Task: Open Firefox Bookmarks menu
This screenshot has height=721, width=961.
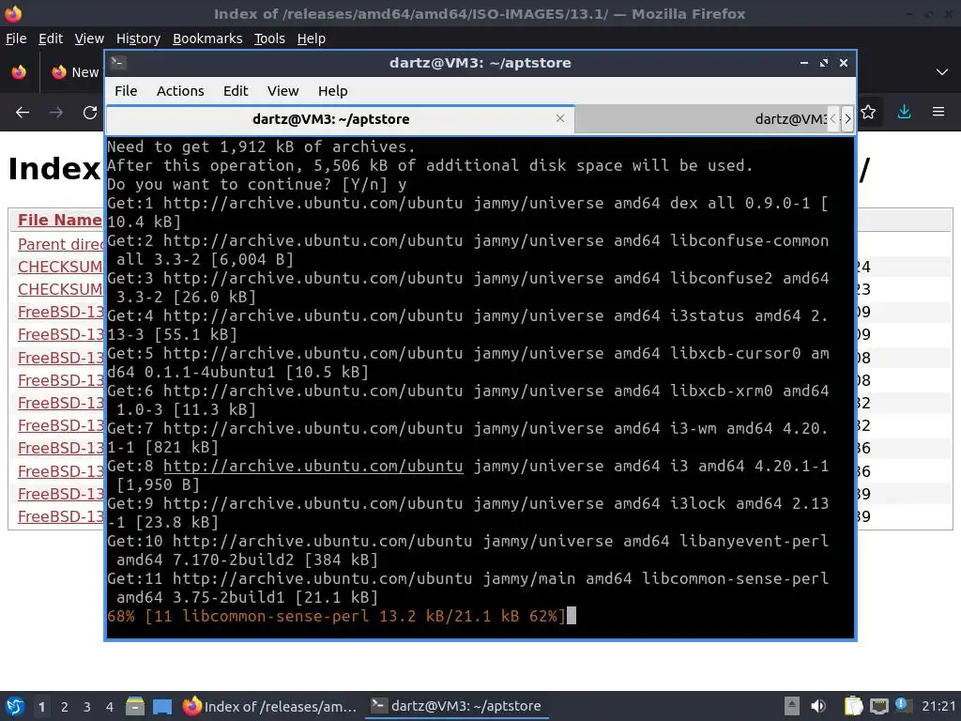Action: coord(207,38)
